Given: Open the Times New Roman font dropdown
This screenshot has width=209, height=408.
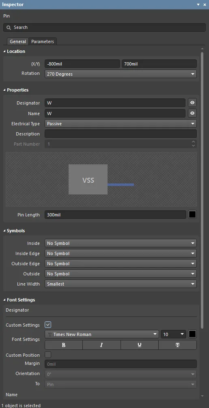Looking at the screenshot, I should coord(102,334).
